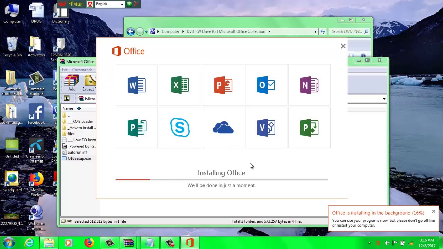
Task: Open Internet Explorer from taskbar
Action: tap(29, 243)
